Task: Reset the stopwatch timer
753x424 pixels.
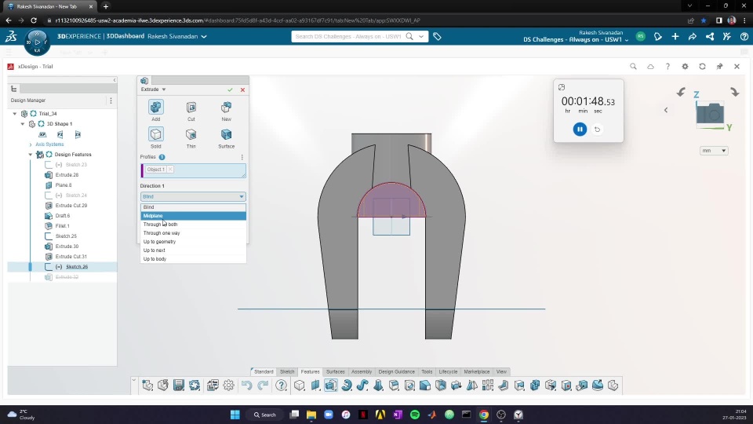Action: click(598, 130)
